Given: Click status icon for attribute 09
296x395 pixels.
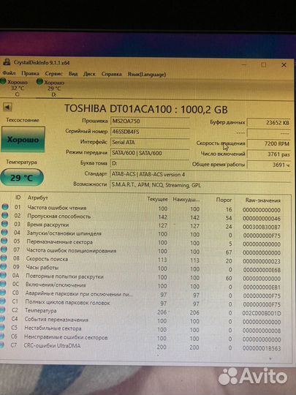Looking at the screenshot, I should [3, 266].
